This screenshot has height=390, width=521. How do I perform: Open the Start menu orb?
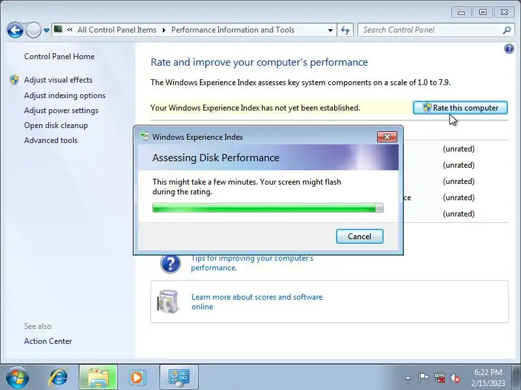pos(18,377)
